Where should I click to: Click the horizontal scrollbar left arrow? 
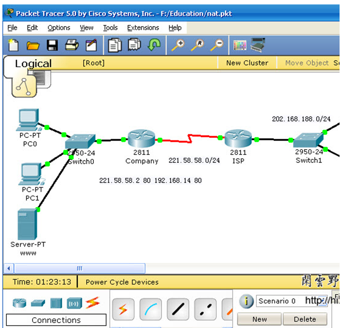click(x=9, y=269)
